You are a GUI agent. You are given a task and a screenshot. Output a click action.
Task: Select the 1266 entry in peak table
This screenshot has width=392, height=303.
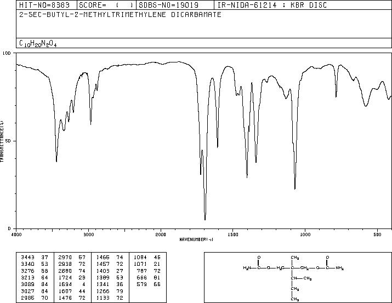point(103,291)
